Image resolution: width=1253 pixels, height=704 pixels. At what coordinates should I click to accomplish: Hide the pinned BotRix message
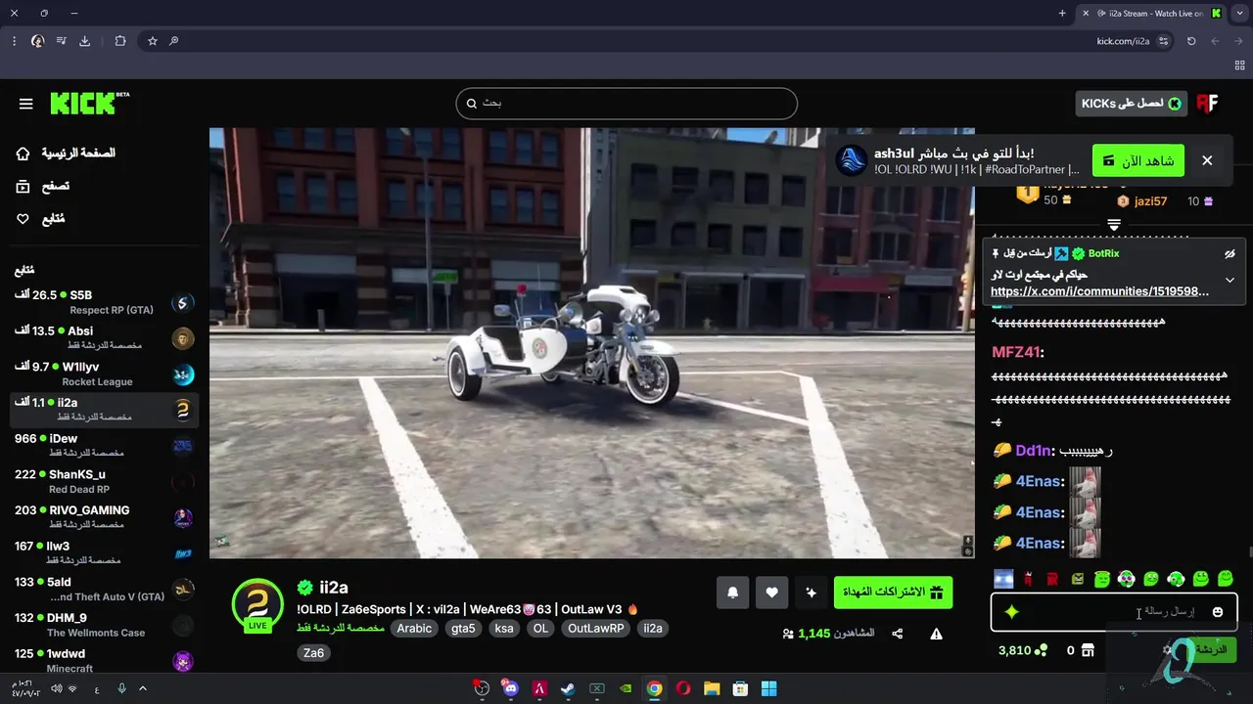coord(1230,254)
